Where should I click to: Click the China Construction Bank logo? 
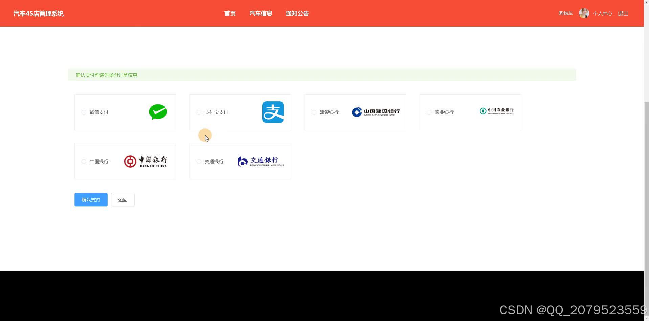[376, 112]
